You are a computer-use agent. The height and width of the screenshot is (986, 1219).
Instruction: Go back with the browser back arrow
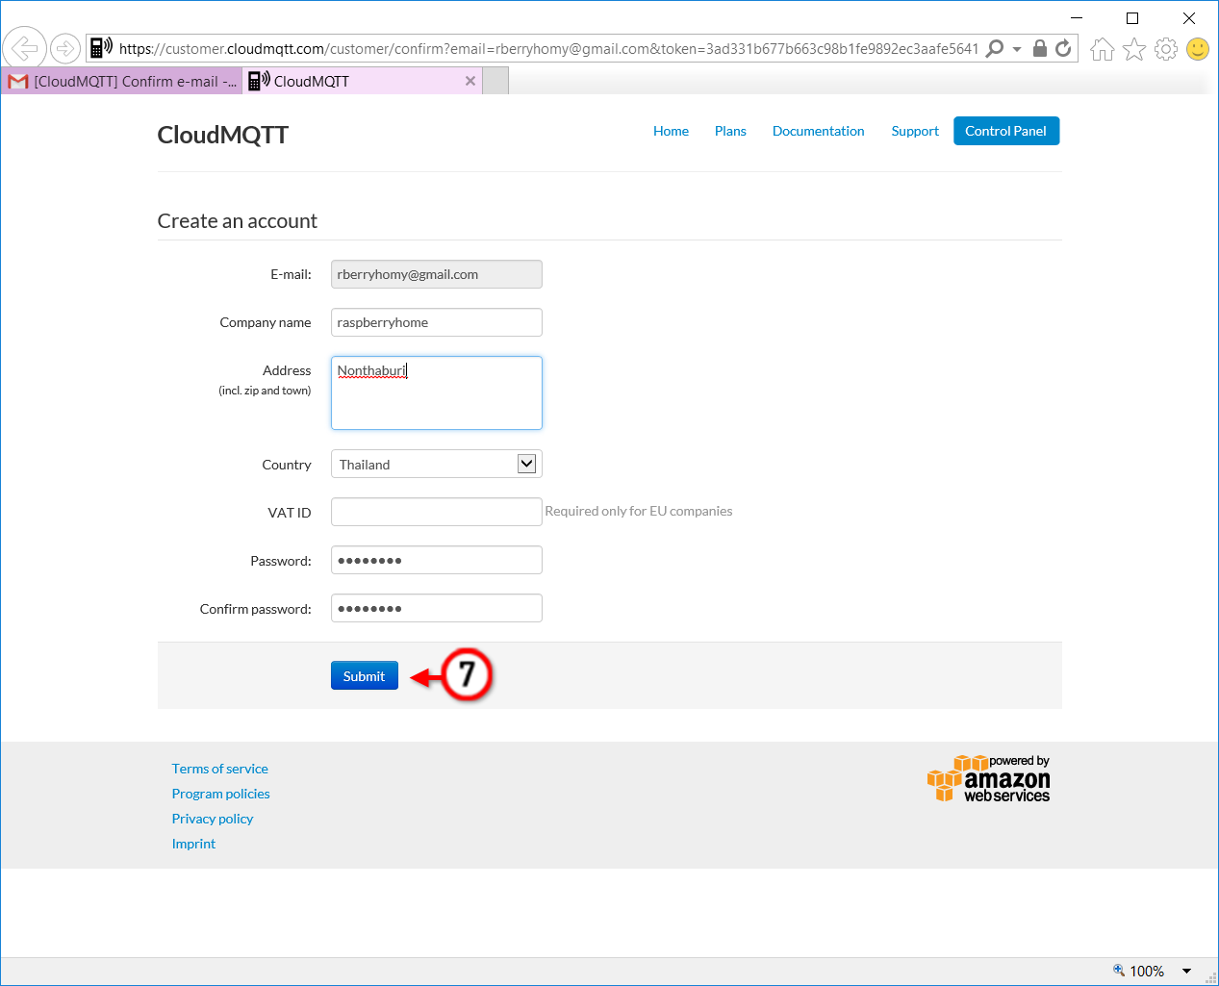click(x=25, y=47)
